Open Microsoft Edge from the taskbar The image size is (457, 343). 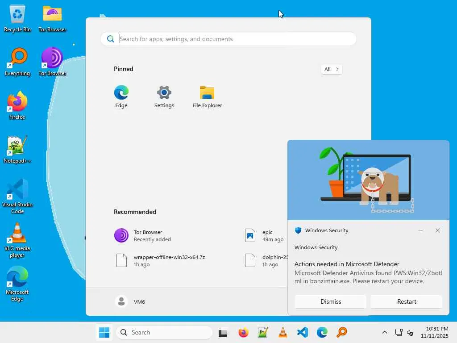[322, 332]
